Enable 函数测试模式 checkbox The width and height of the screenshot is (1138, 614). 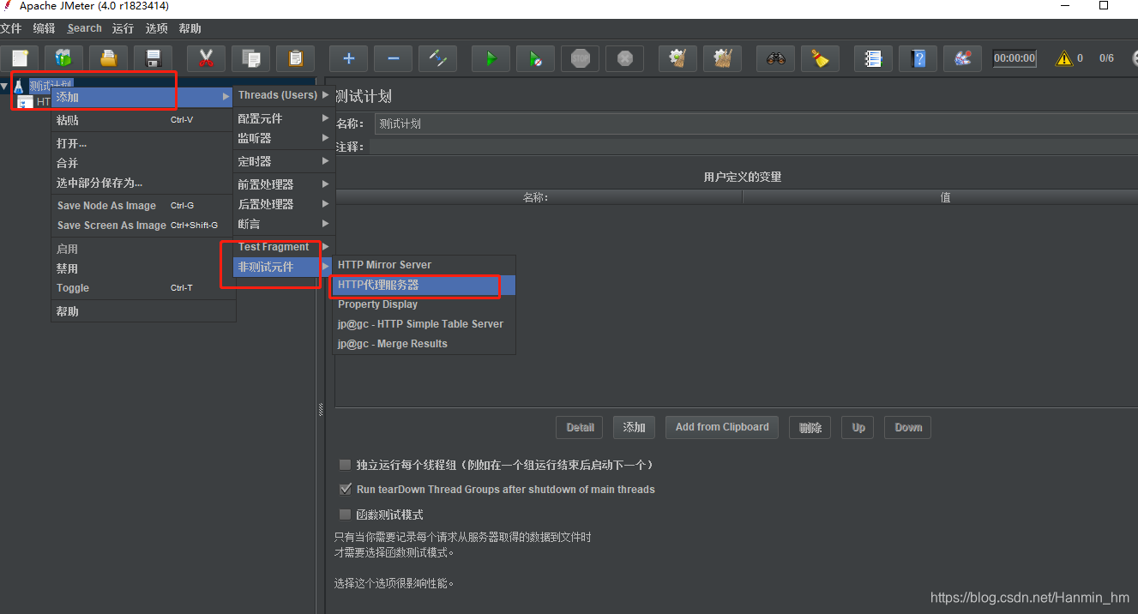pos(345,515)
